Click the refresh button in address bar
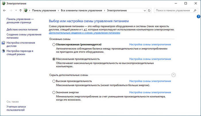Viewport: 201px width, 116px height. [x=149, y=10]
